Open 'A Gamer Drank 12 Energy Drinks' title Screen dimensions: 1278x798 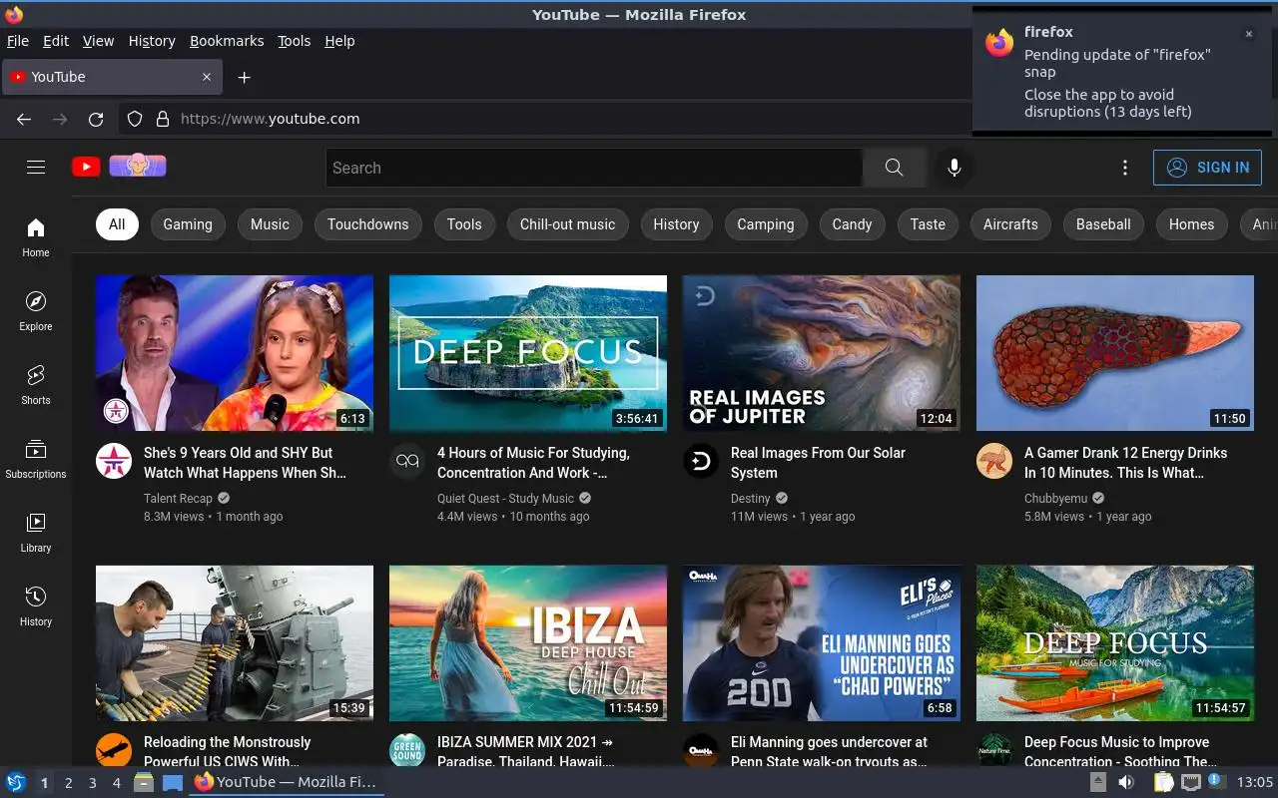point(1126,463)
